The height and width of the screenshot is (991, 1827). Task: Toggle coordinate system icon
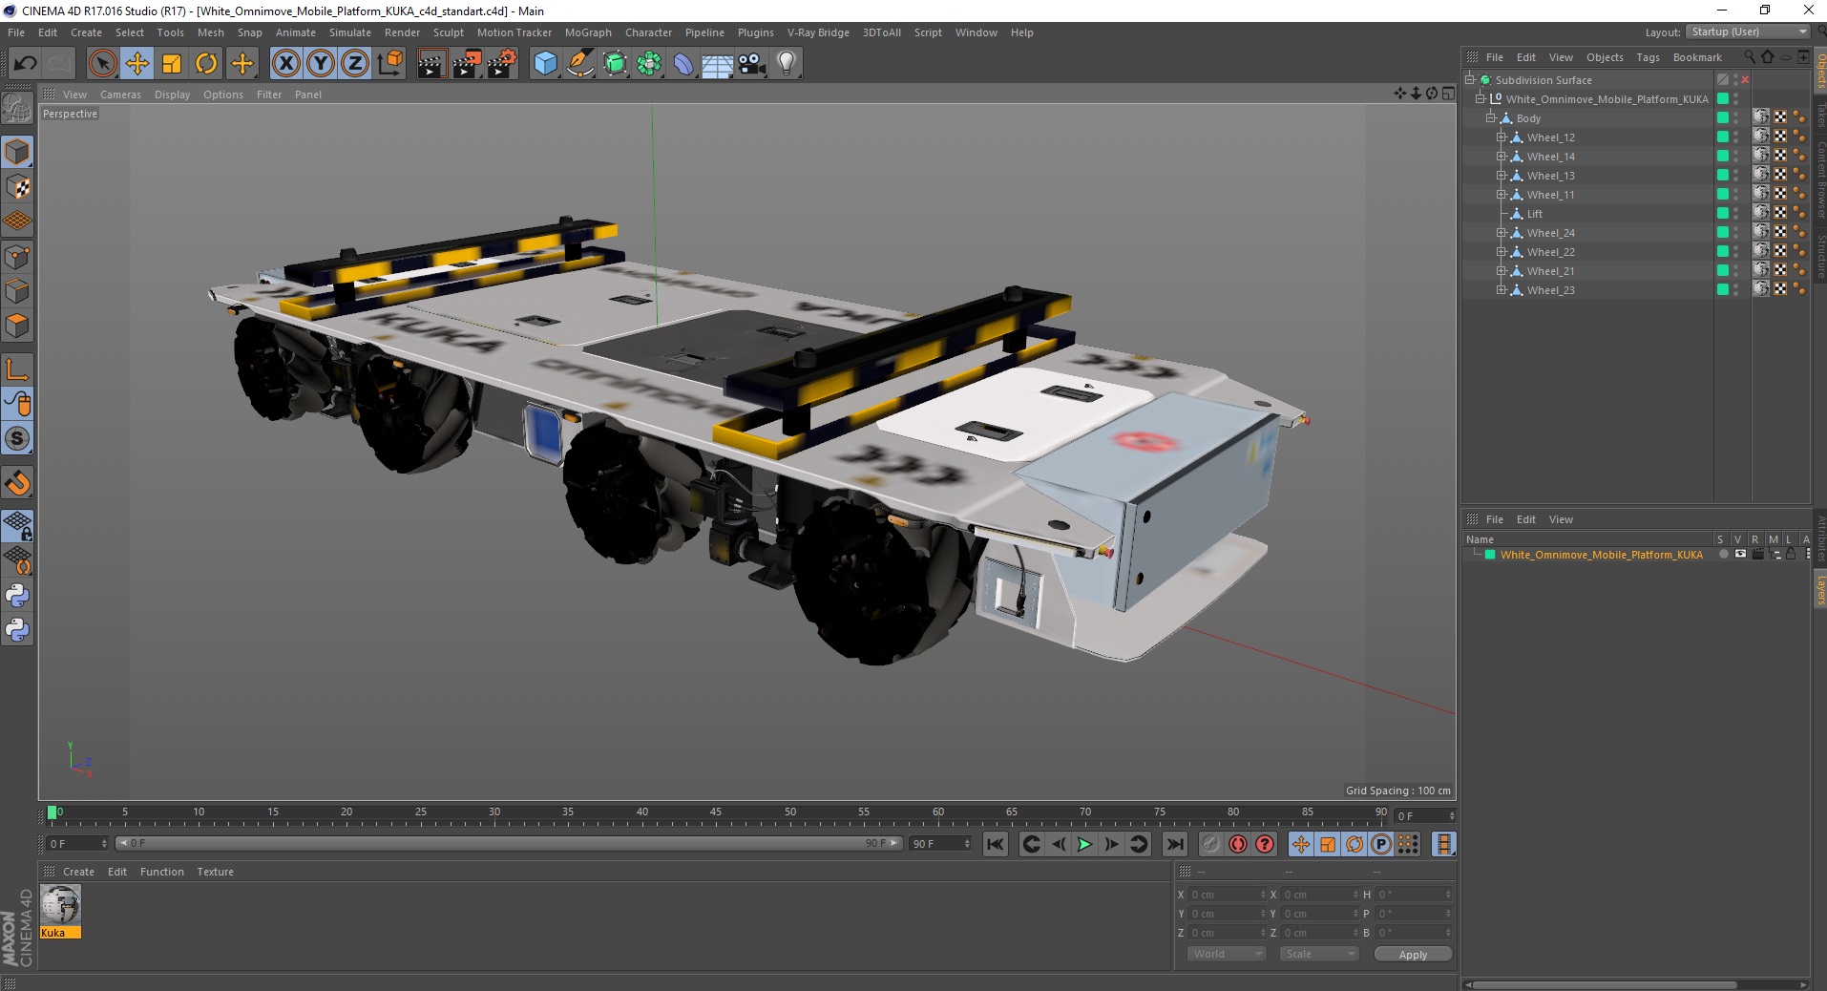[x=389, y=64]
